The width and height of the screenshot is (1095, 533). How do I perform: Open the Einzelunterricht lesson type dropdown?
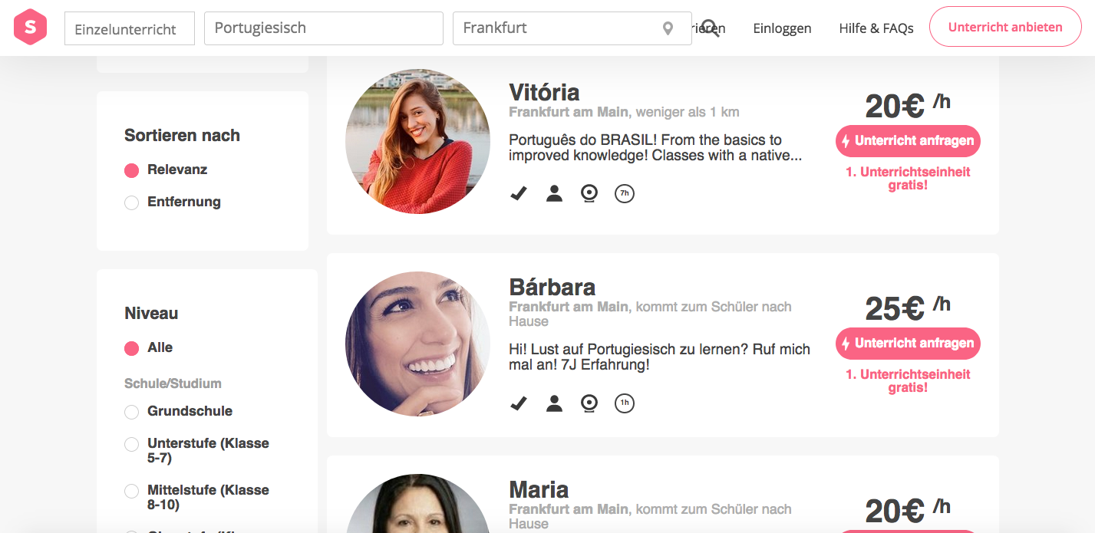(x=130, y=29)
